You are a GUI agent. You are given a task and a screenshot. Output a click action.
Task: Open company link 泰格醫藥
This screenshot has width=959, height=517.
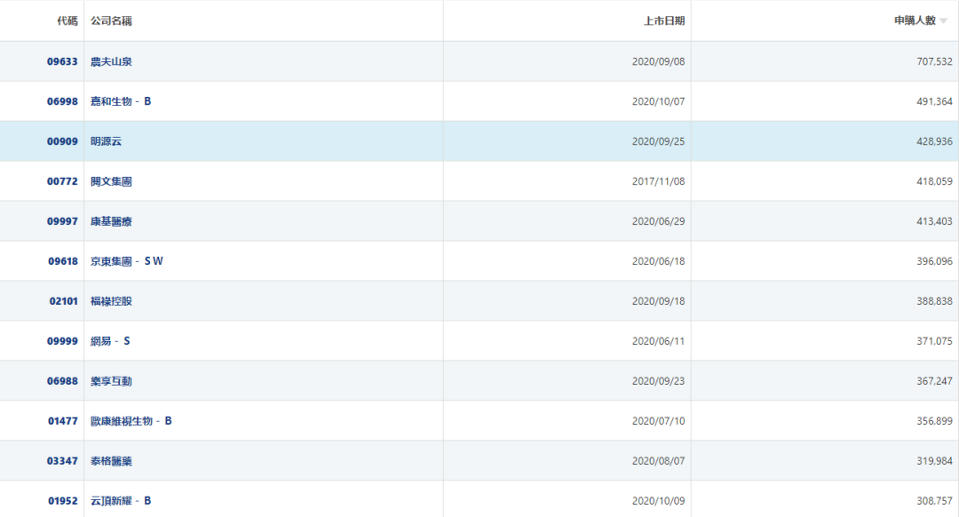[x=111, y=461]
